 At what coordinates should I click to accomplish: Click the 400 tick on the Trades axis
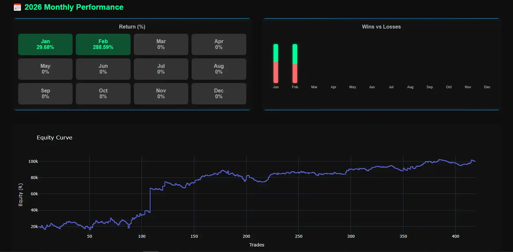pyautogui.click(x=455, y=236)
